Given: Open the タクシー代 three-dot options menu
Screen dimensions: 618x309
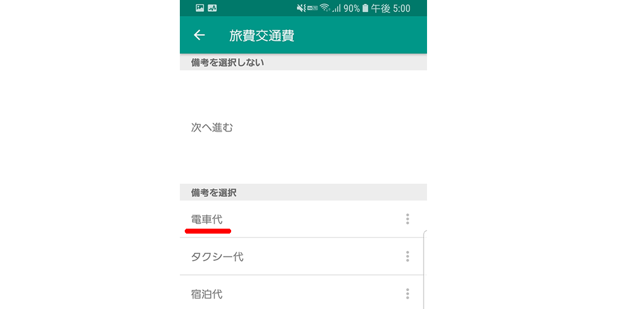Looking at the screenshot, I should [x=407, y=256].
